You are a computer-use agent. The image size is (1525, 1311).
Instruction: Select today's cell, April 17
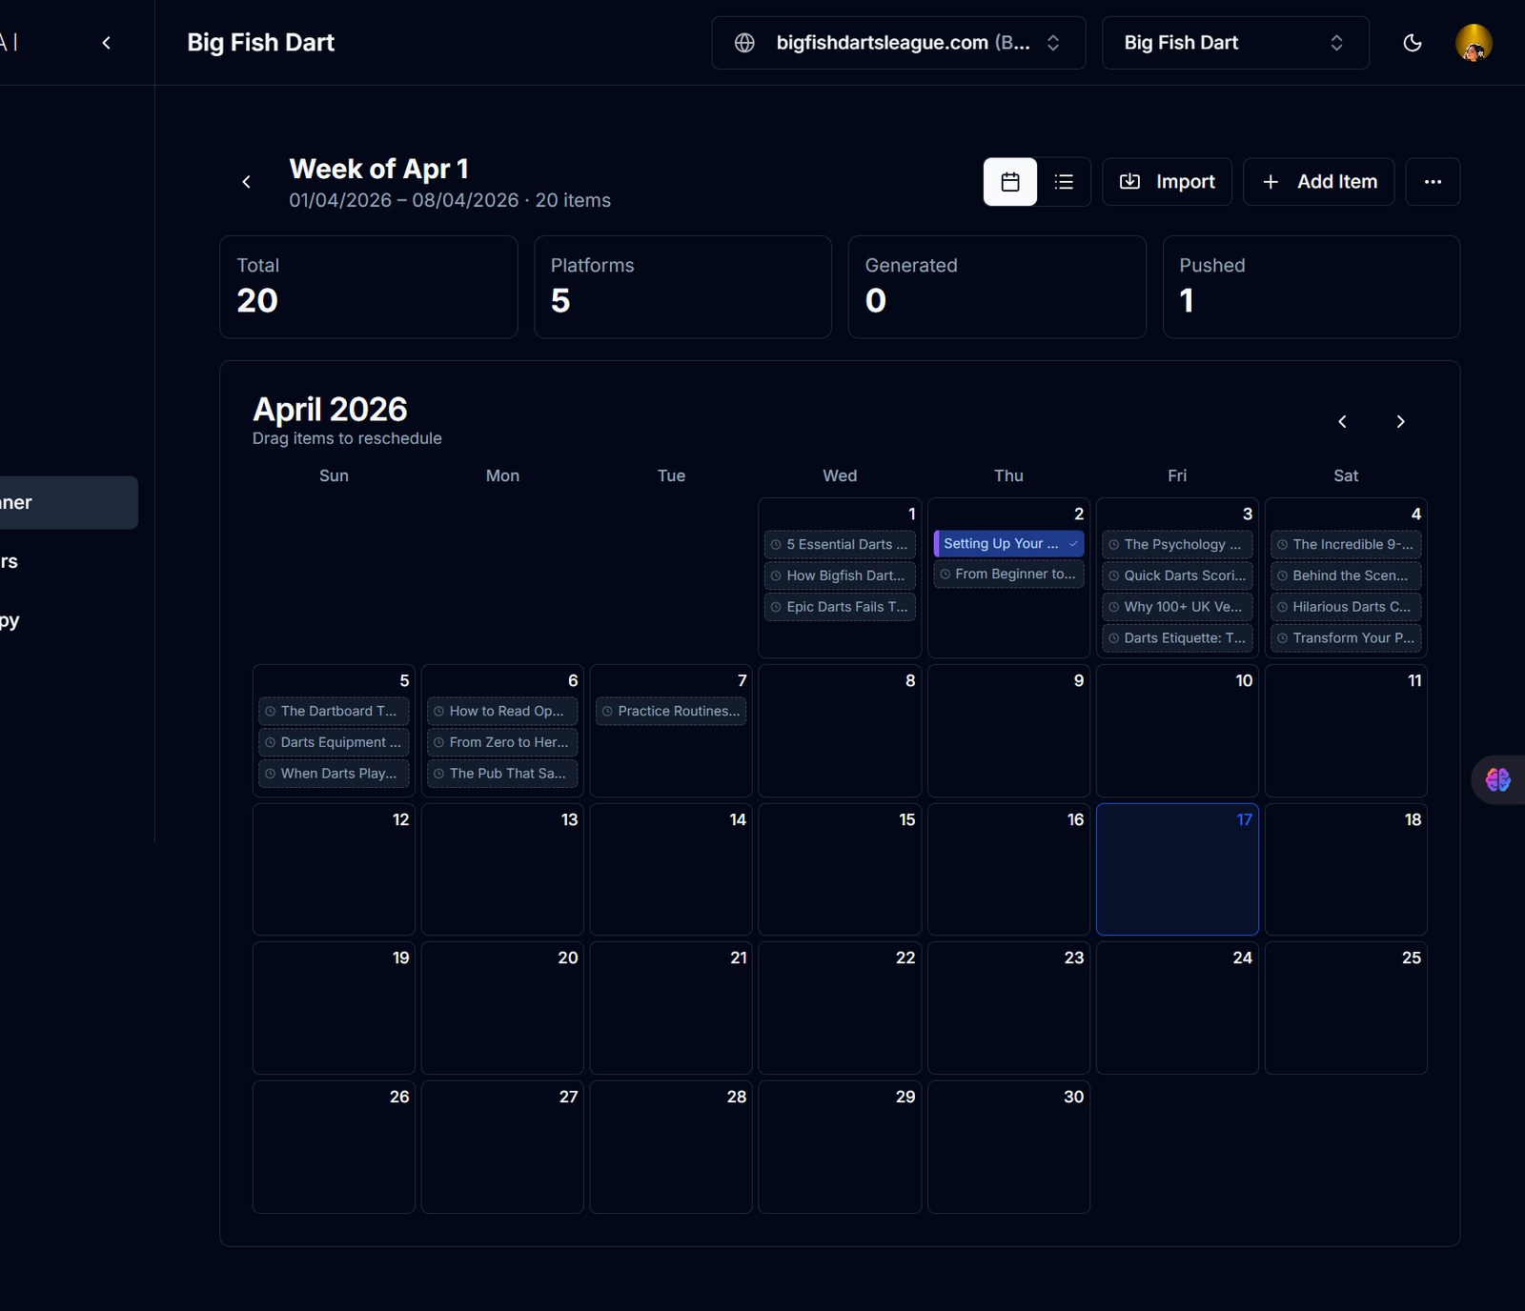[1177, 869]
